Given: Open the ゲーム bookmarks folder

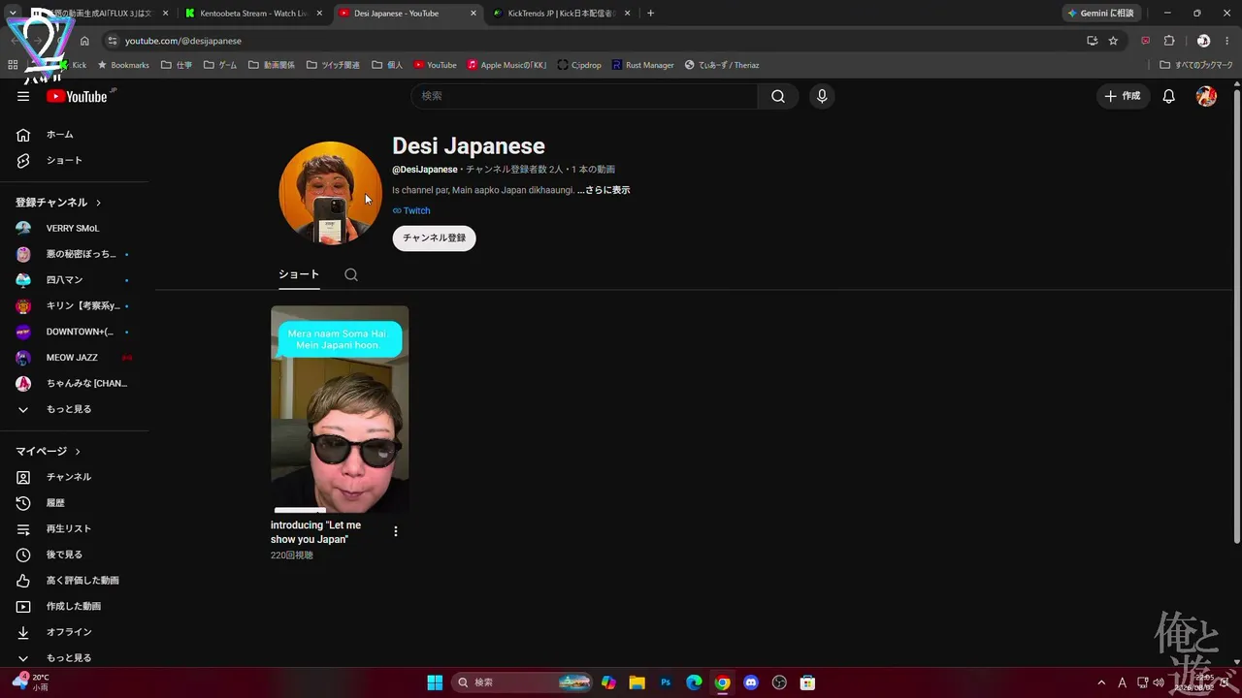Looking at the screenshot, I should point(220,65).
